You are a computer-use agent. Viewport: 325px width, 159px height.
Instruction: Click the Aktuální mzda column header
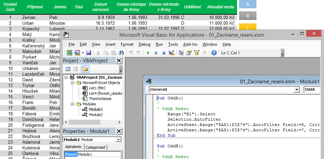click(221, 7)
